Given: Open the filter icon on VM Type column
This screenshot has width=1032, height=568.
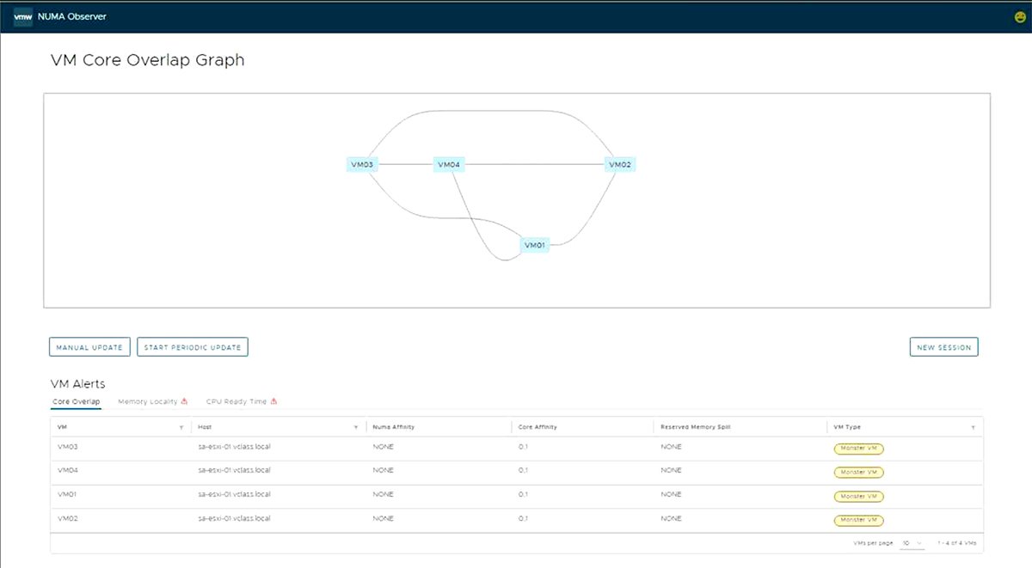Looking at the screenshot, I should (972, 426).
